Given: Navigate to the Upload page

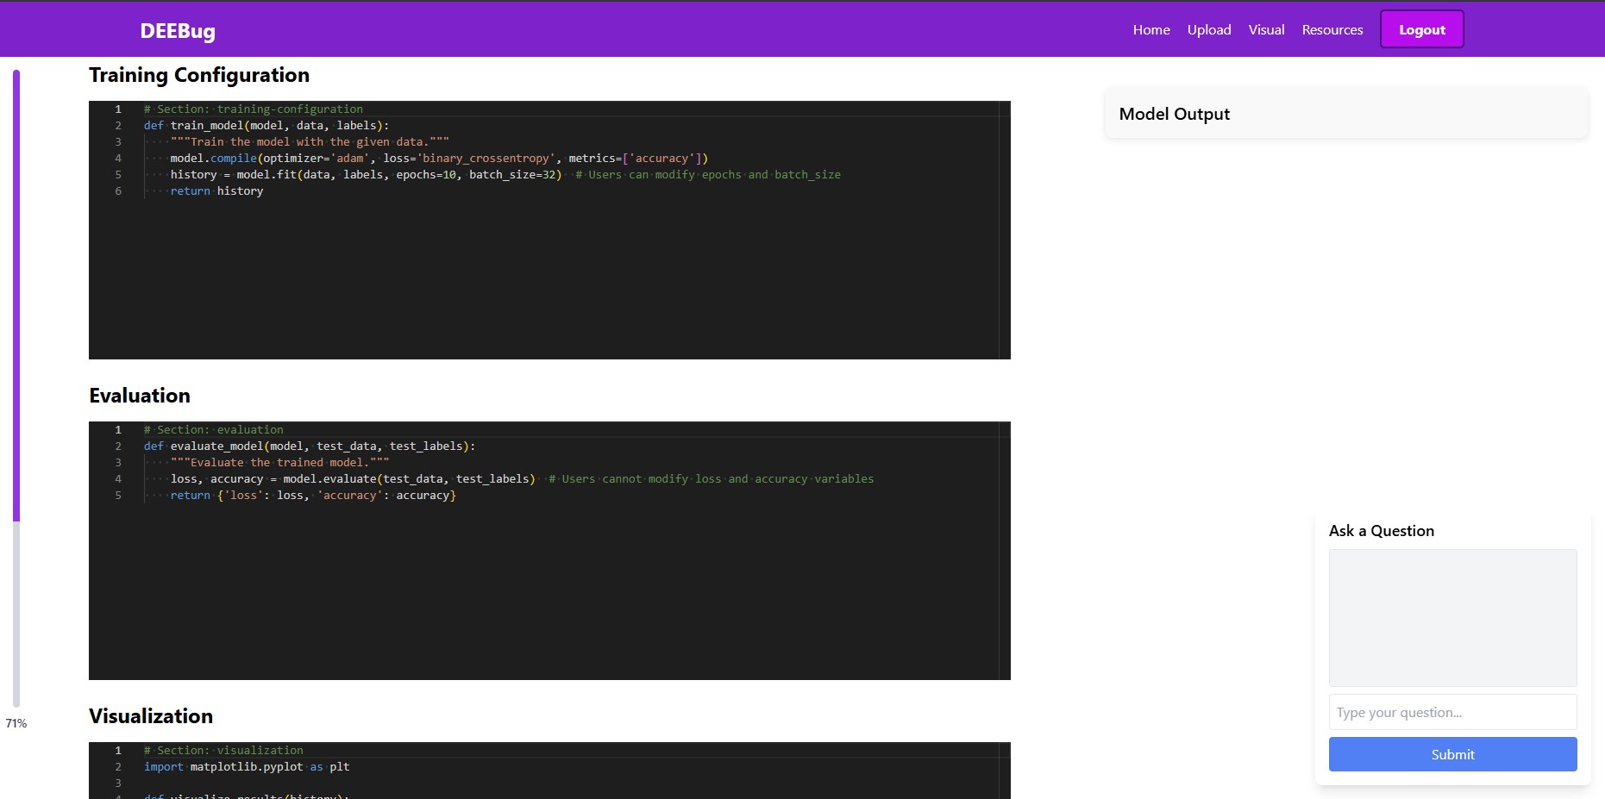Looking at the screenshot, I should point(1208,29).
